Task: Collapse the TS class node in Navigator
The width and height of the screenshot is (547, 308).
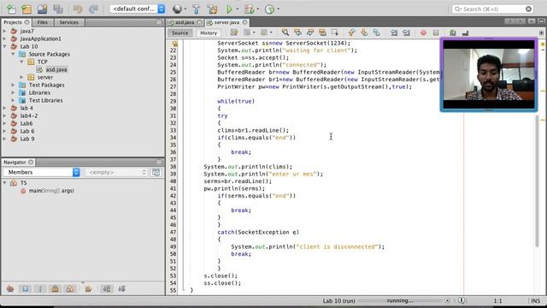Action: [4, 183]
